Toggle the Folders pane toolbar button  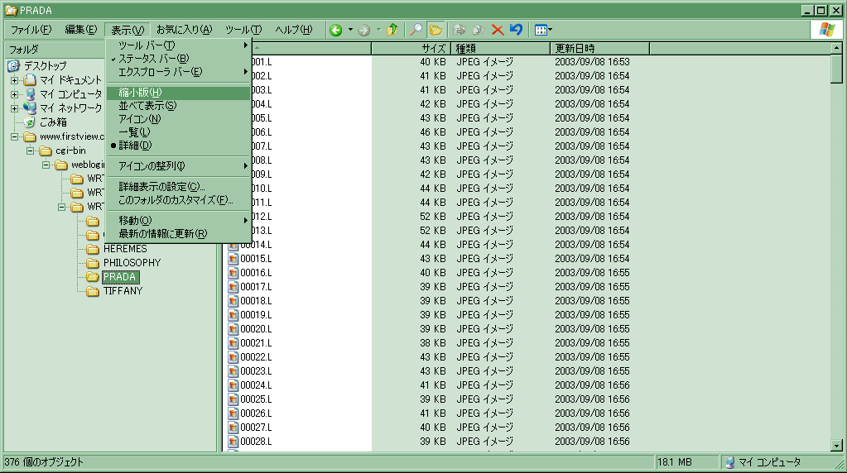436,30
